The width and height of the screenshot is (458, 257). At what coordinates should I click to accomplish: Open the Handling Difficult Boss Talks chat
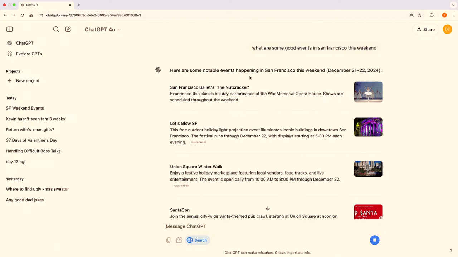pyautogui.click(x=33, y=151)
